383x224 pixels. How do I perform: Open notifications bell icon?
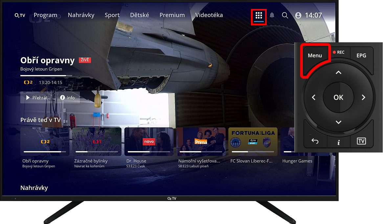[x=272, y=15]
